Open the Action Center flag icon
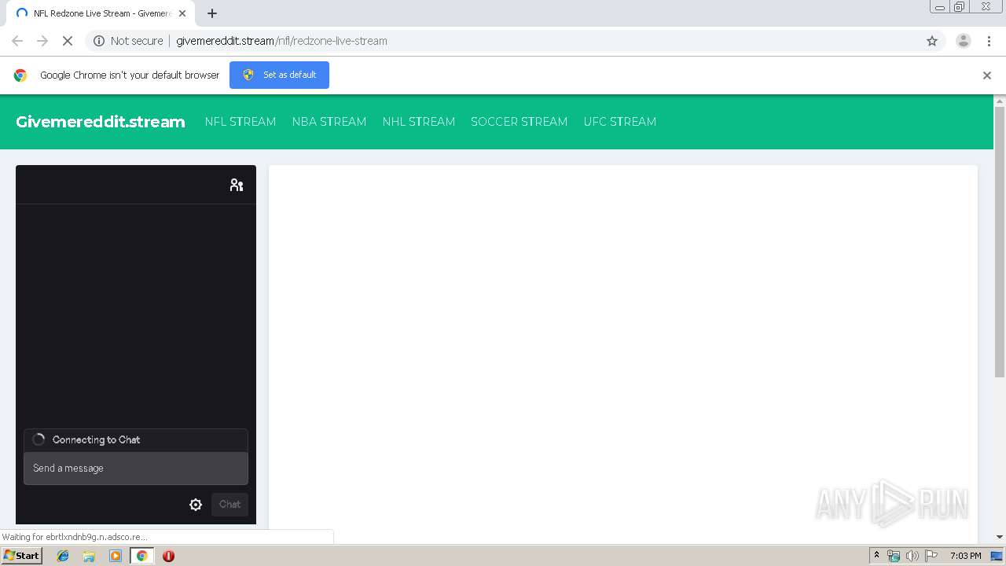 tap(931, 556)
